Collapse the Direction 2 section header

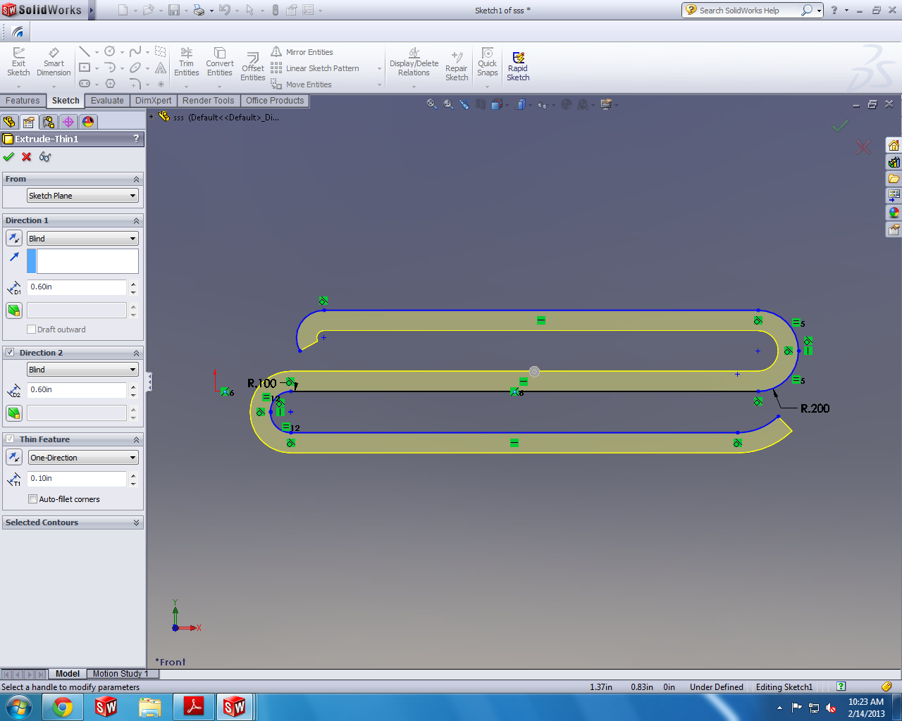(x=137, y=353)
